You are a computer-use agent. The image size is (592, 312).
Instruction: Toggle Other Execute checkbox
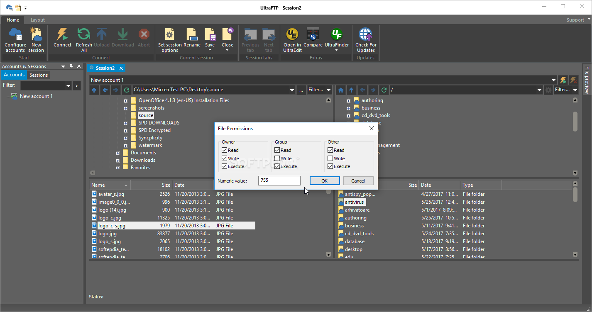(330, 166)
